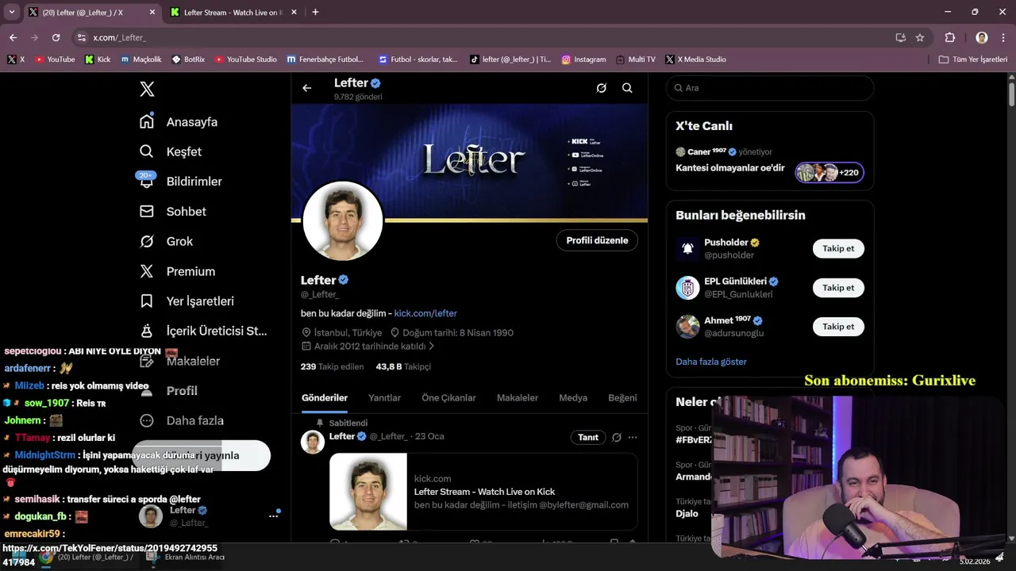The image size is (1016, 571).
Task: Open BotRix bookmark
Action: click(187, 59)
